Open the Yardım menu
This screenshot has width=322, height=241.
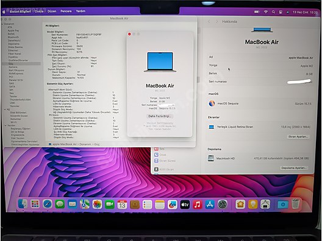click(80, 11)
